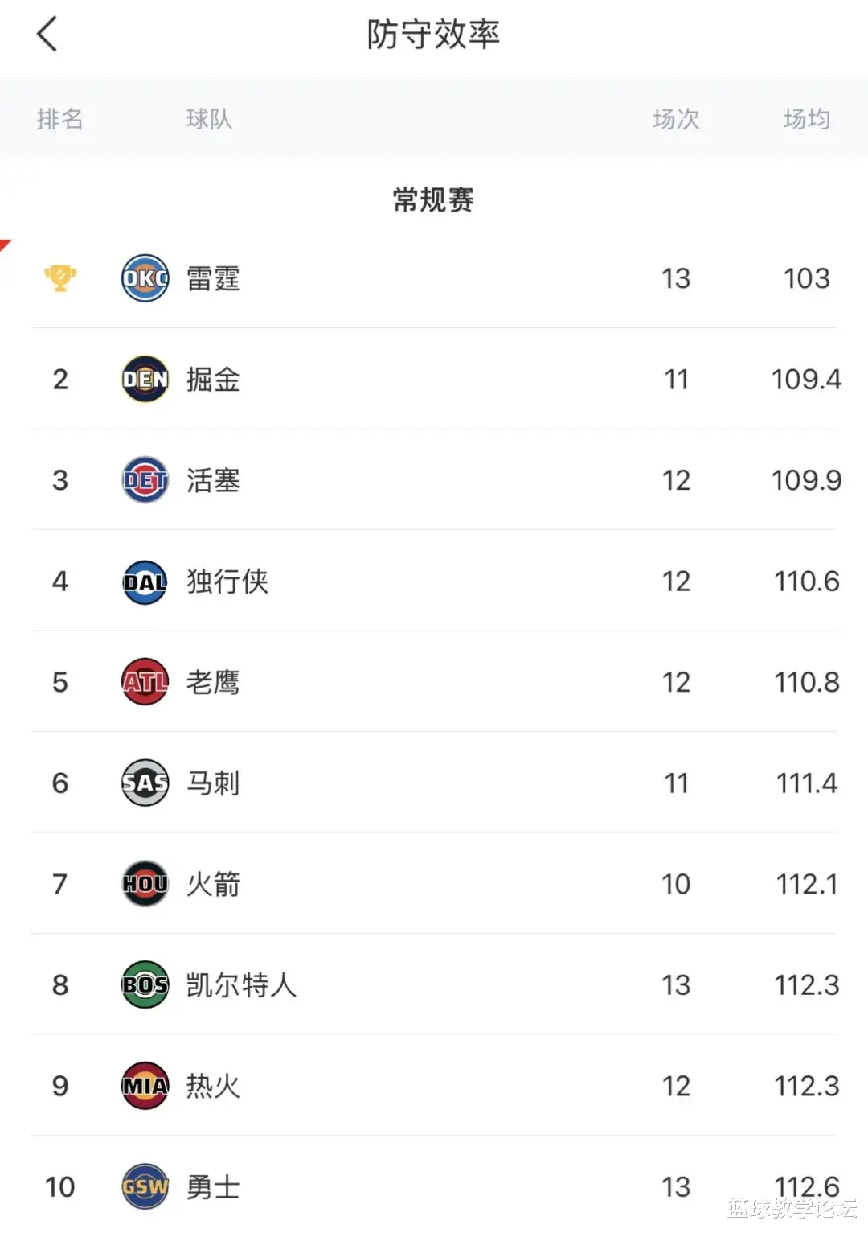The width and height of the screenshot is (868, 1233).
Task: Click the 球队 column header
Action: click(x=209, y=119)
